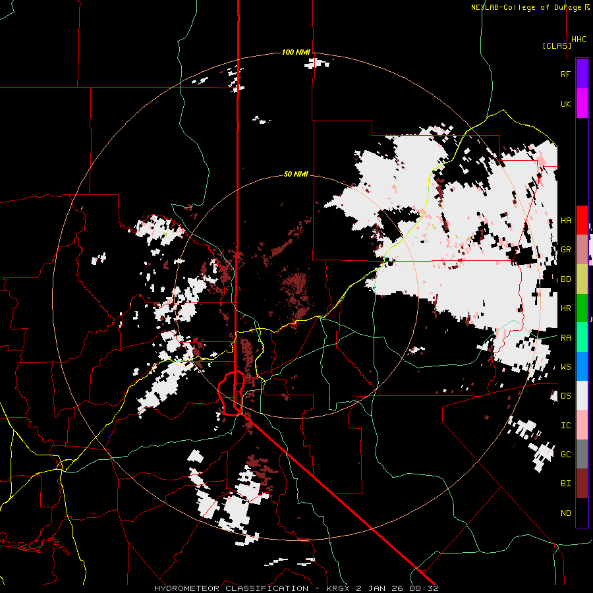The width and height of the screenshot is (593, 593).
Task: Click the HR green legend swatch
Action: click(582, 308)
